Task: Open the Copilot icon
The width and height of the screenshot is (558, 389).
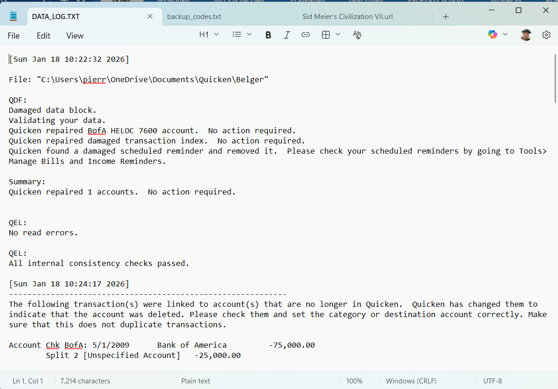Action: 493,34
